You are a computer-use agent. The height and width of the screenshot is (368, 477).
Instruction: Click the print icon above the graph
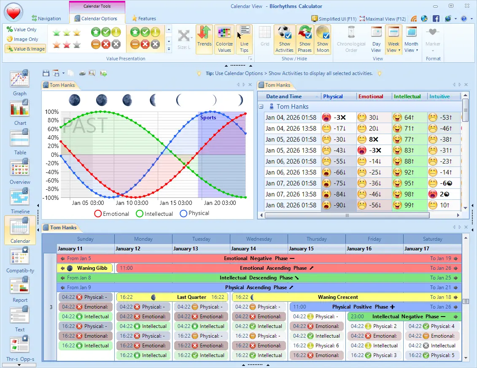(82, 73)
